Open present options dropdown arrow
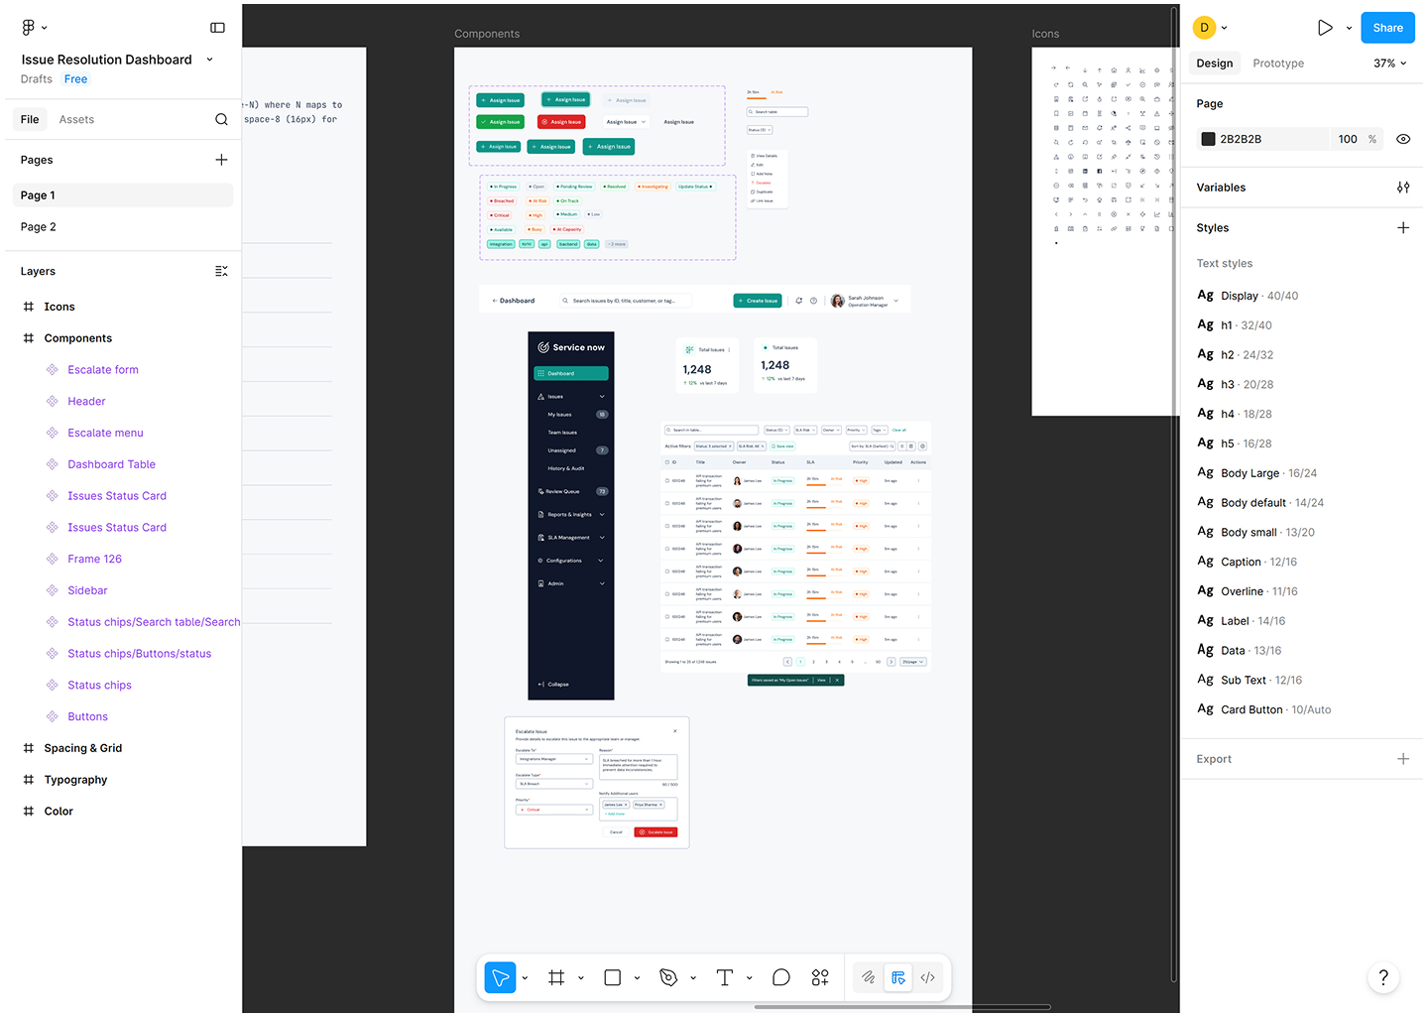 click(1349, 28)
